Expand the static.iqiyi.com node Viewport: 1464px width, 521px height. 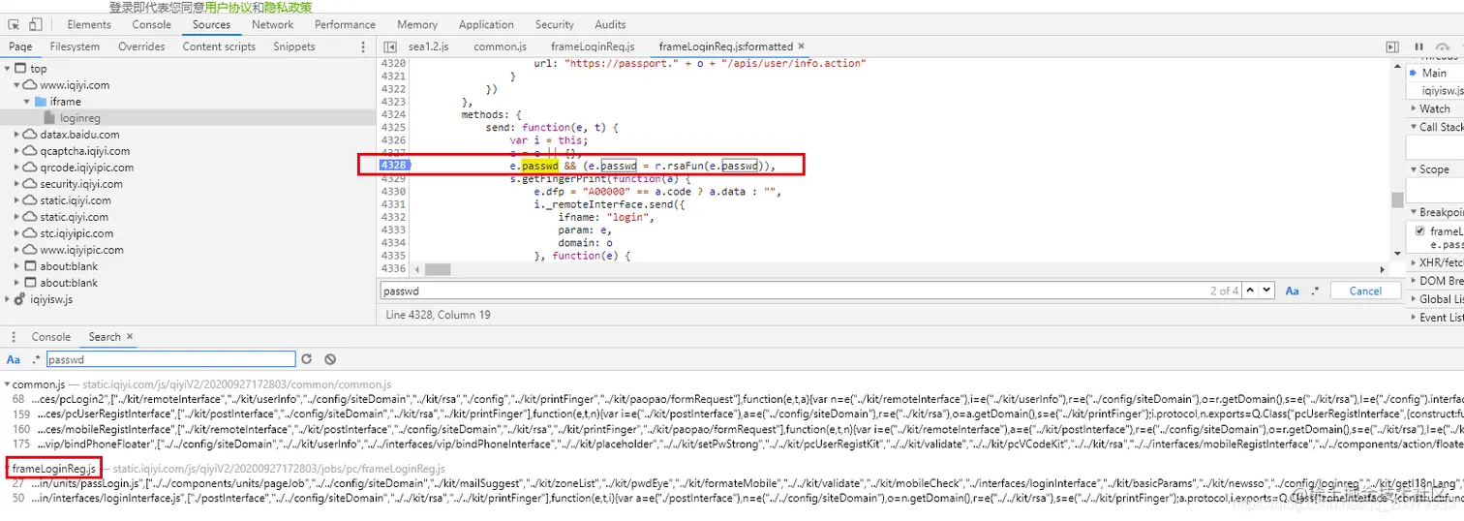[17, 200]
